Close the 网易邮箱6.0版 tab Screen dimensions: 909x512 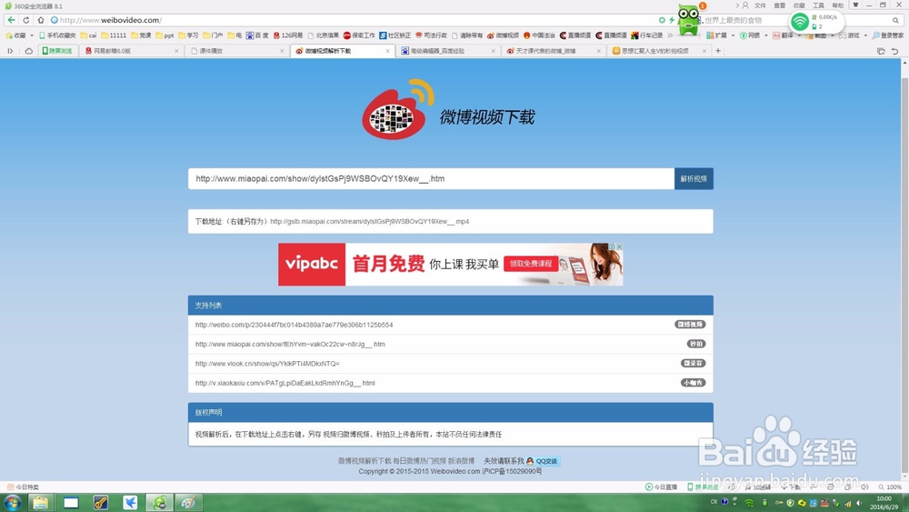coord(176,51)
